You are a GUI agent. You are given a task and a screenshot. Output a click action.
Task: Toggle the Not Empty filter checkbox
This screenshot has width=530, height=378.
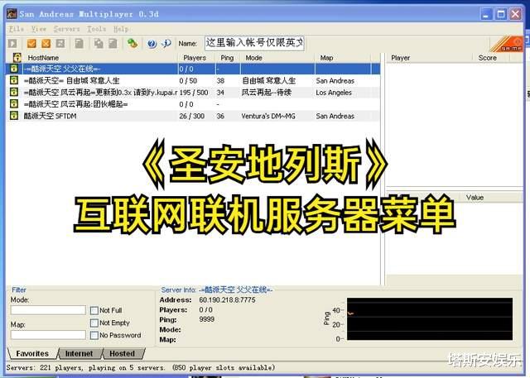click(94, 323)
